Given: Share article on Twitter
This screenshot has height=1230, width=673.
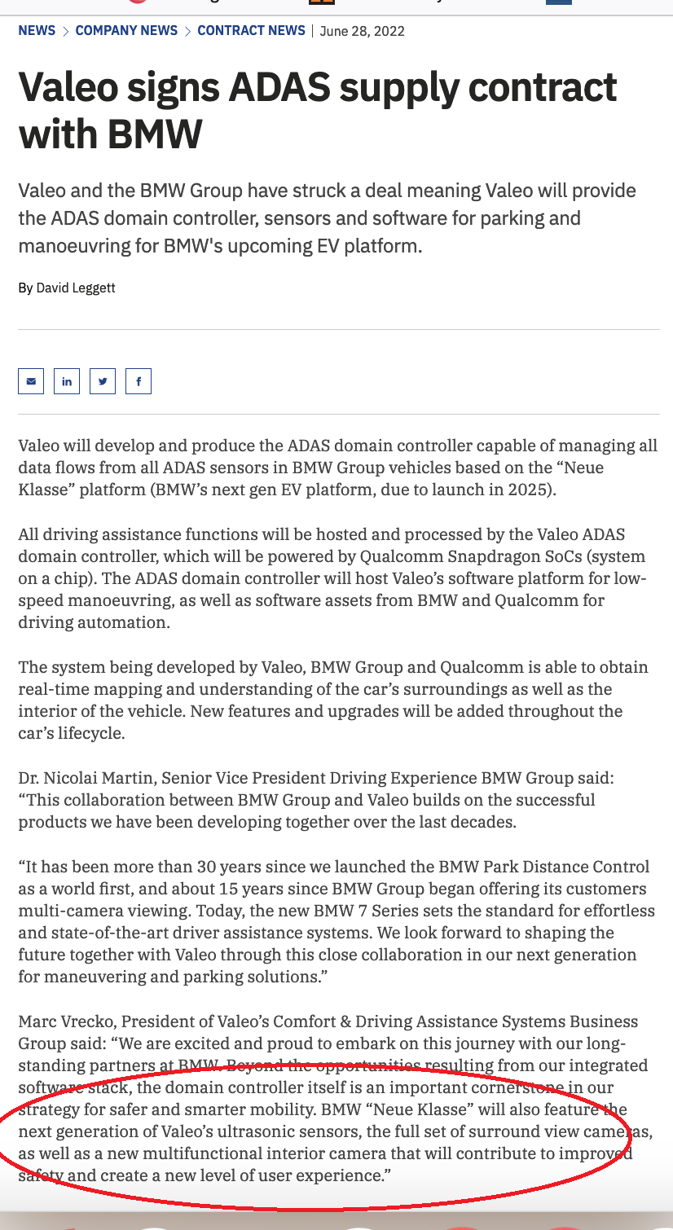Looking at the screenshot, I should [x=103, y=381].
